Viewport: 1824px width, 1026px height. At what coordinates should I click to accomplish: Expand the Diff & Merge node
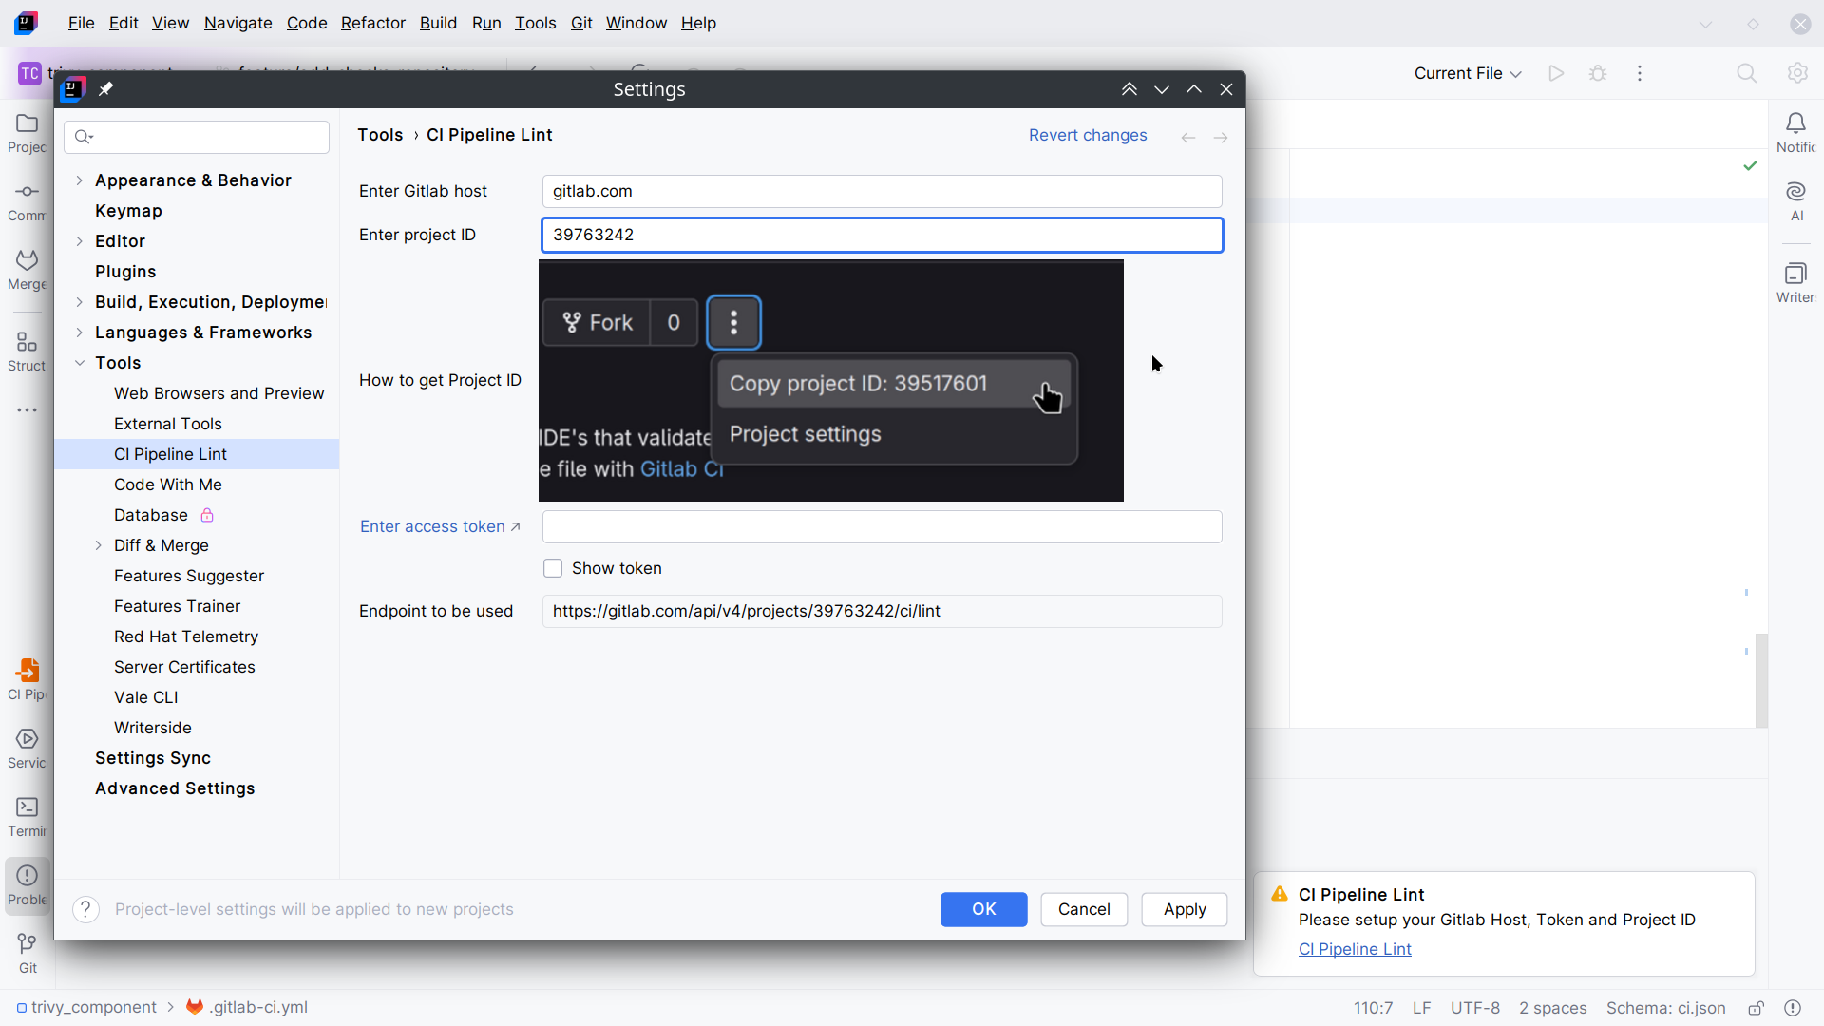[x=99, y=545]
